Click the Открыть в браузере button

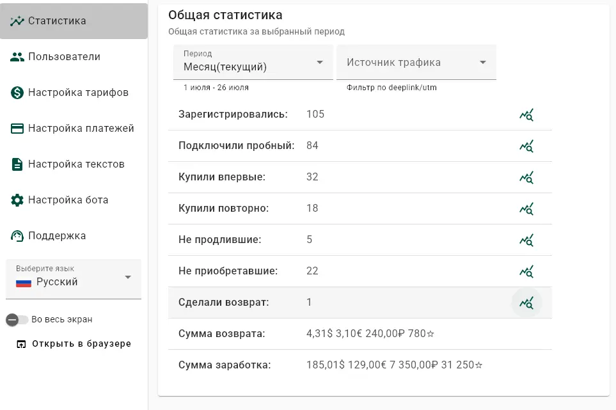[74, 344]
